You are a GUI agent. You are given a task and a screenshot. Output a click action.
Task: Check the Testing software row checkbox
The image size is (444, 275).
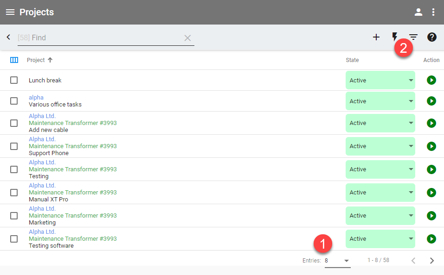point(14,239)
